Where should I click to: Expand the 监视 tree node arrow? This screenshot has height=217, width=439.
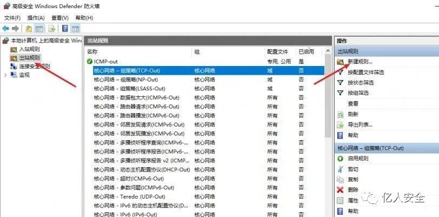[5, 75]
